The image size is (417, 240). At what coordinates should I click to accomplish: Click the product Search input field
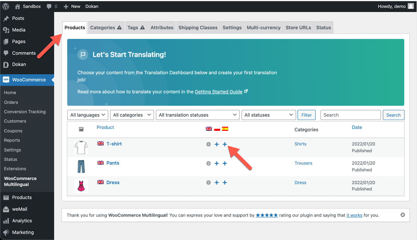[351, 115]
